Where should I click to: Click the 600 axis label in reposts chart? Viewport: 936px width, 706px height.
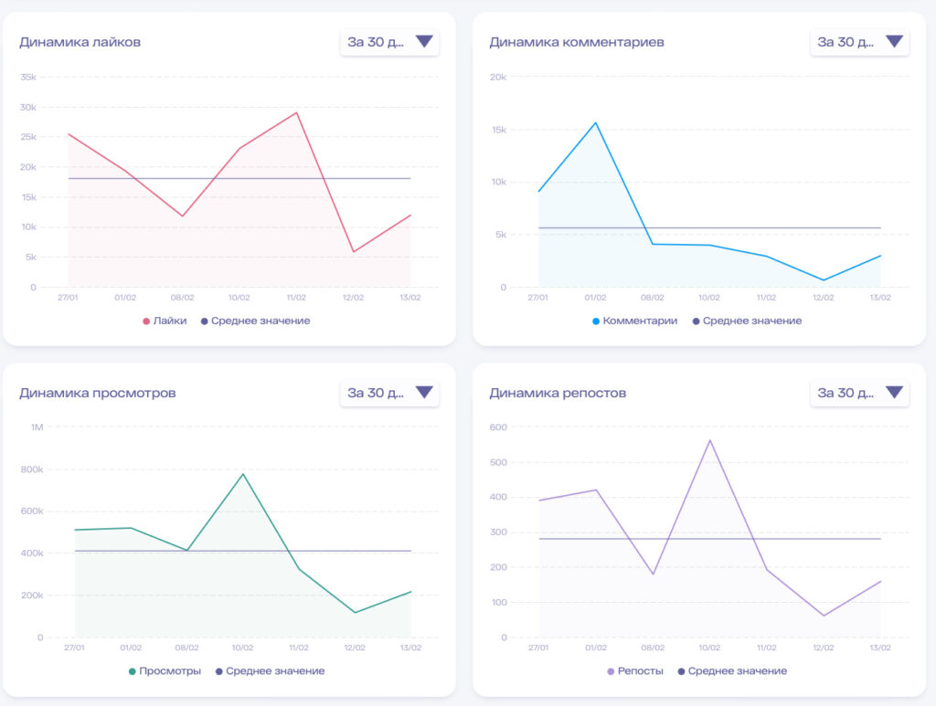498,427
